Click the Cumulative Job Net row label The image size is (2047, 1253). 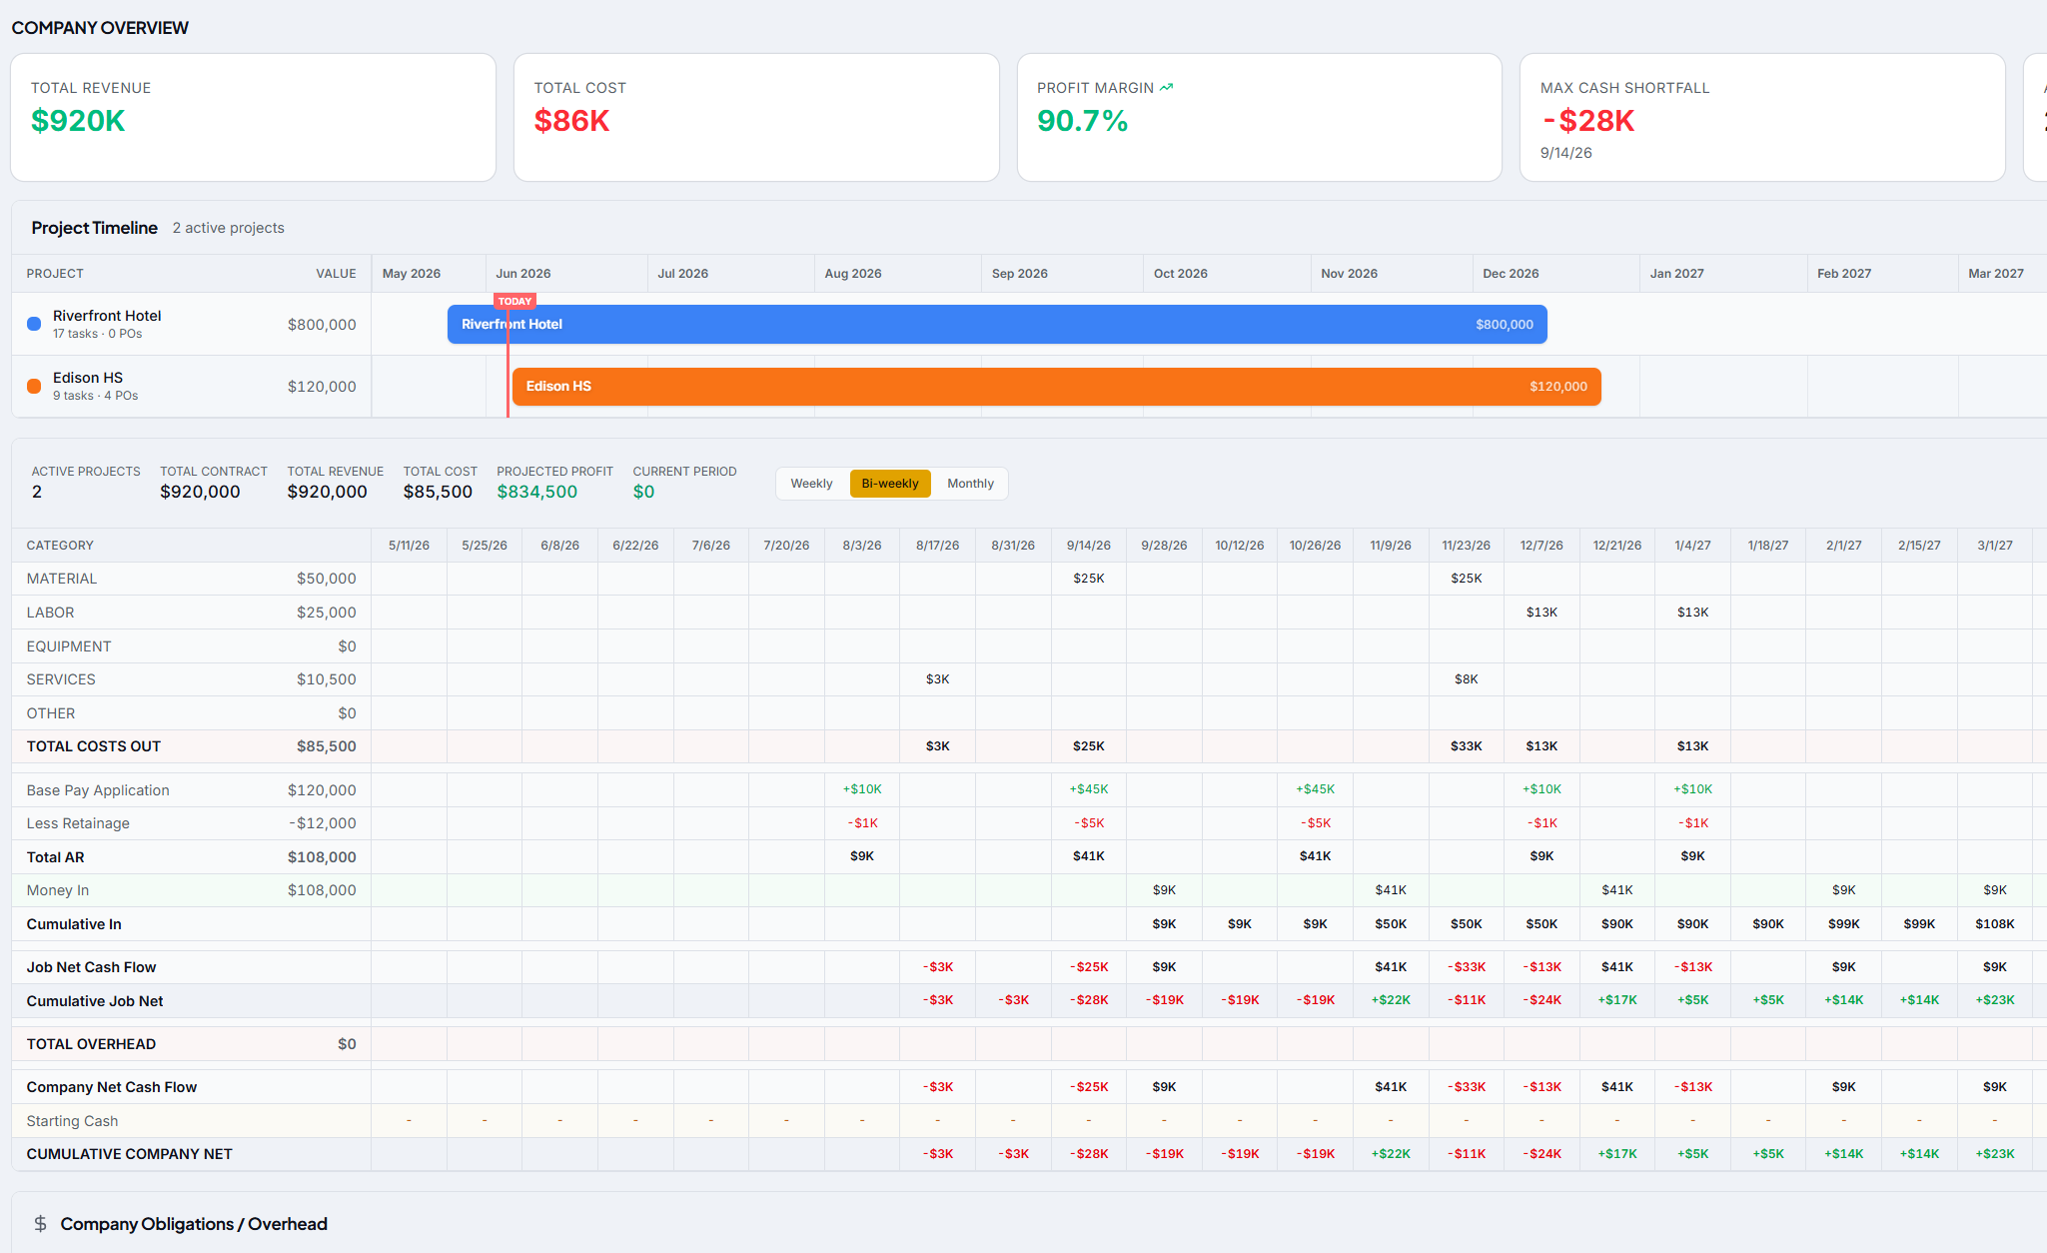click(x=95, y=1001)
